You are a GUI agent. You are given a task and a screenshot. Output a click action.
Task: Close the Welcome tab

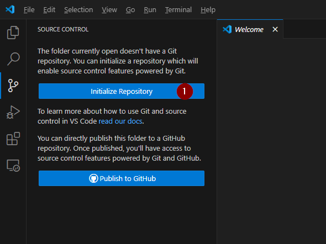[275, 29]
